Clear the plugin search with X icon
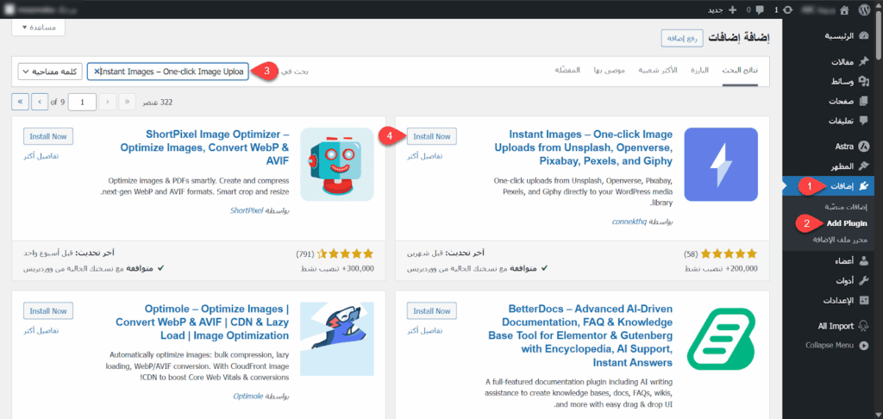This screenshot has height=419, width=883. point(97,72)
